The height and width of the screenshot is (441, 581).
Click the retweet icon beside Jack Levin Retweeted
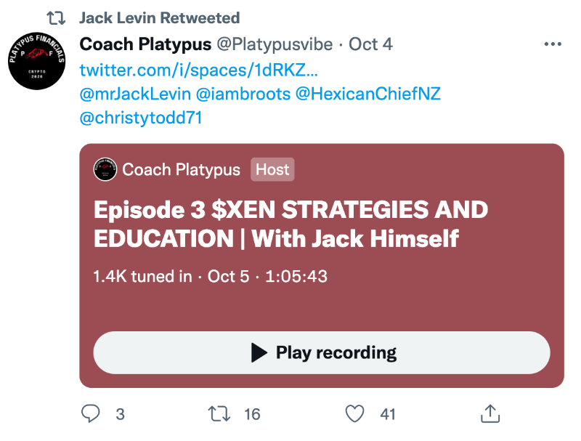tap(56, 17)
